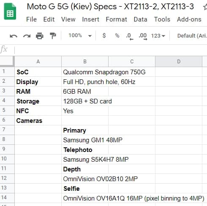Viewport: 207px width, 206px height.
Task: Open the 100% zoom dropdown
Action: (x=80, y=35)
